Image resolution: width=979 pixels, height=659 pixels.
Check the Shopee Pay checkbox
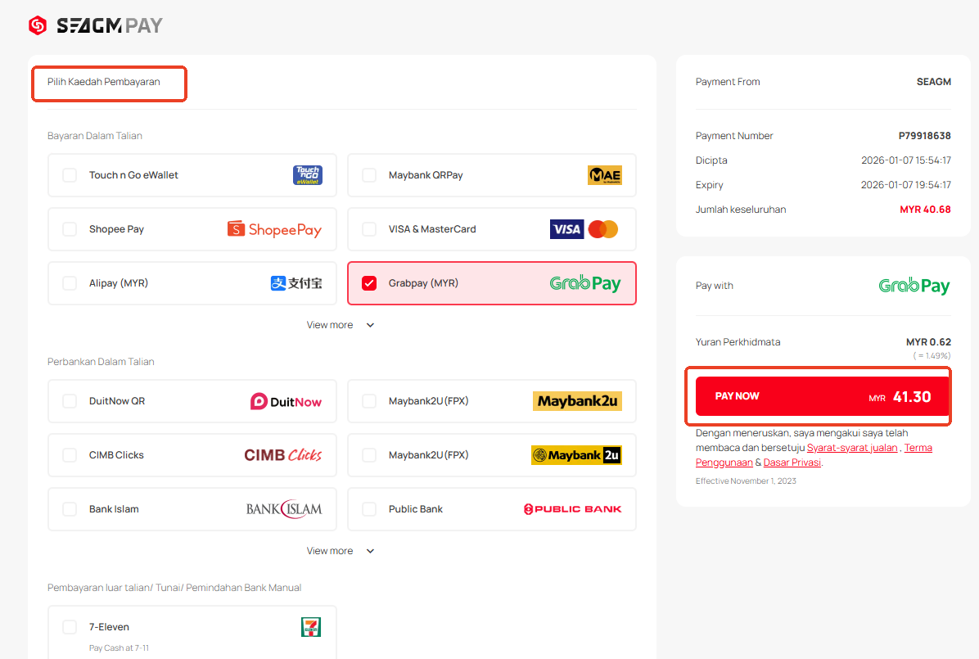(x=70, y=229)
